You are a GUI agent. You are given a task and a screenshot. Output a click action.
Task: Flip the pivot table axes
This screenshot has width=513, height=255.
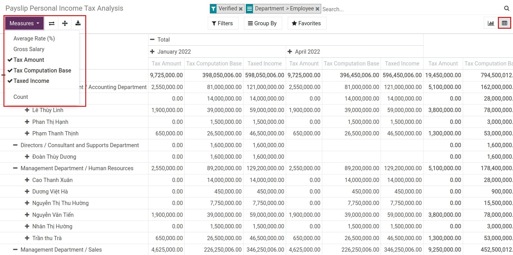[x=51, y=23]
